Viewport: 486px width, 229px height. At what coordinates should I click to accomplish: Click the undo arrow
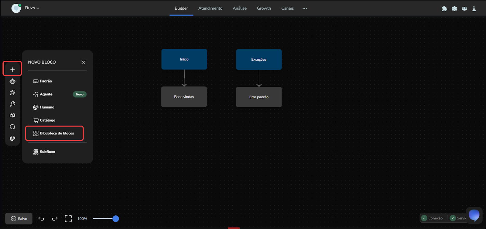click(41, 219)
